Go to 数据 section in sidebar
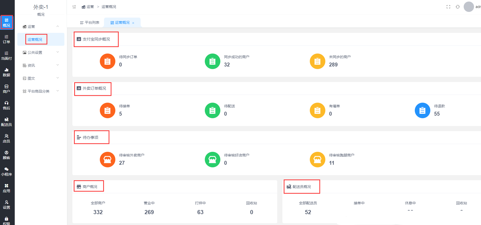The height and width of the screenshot is (225, 481). pyautogui.click(x=6, y=72)
